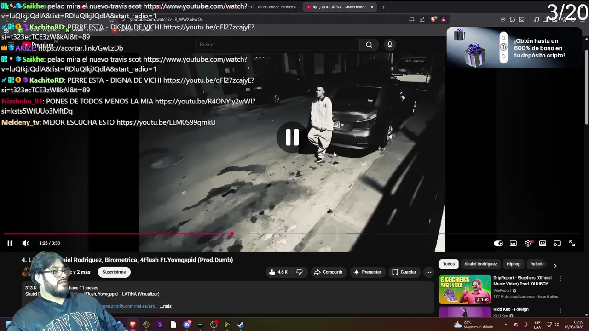Like the video with thumbs up
Screen dimensions: 589x331
pos(278,272)
